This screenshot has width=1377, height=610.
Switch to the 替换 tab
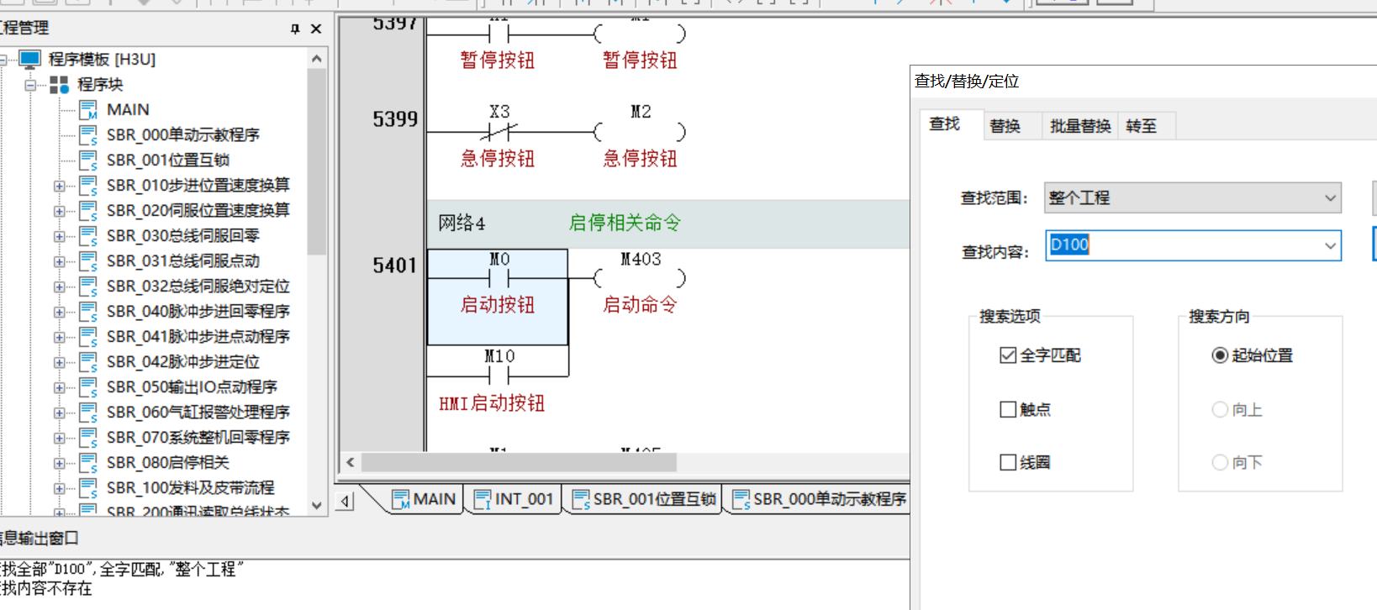(x=1005, y=126)
